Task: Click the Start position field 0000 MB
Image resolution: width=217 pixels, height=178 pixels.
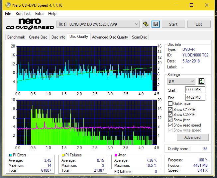Action: [x=195, y=90]
